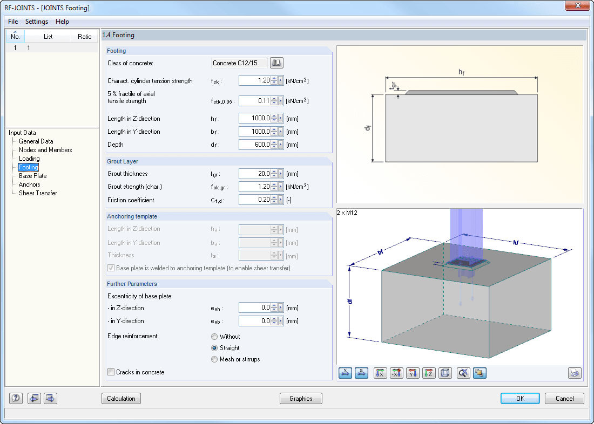Open the File menu

point(13,22)
